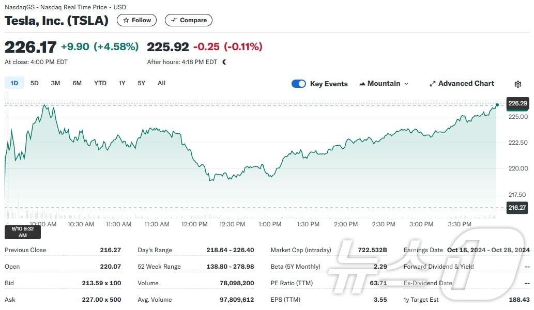Toggle the Key Events switch
534x310 pixels.
[299, 84]
